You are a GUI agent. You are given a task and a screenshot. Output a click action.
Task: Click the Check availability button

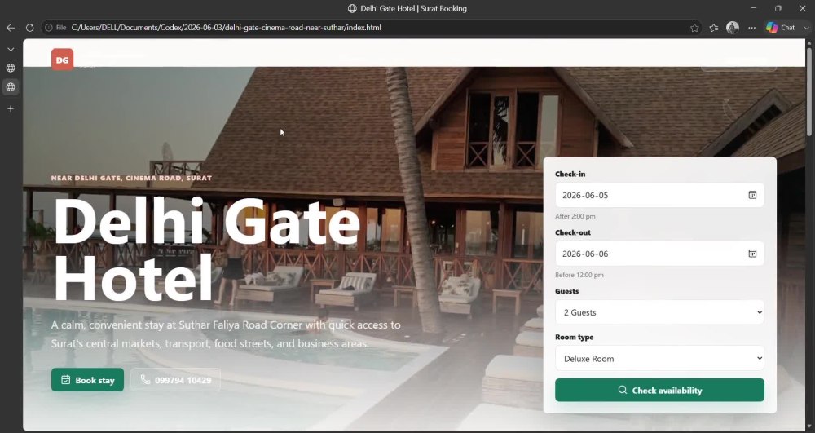(659, 390)
